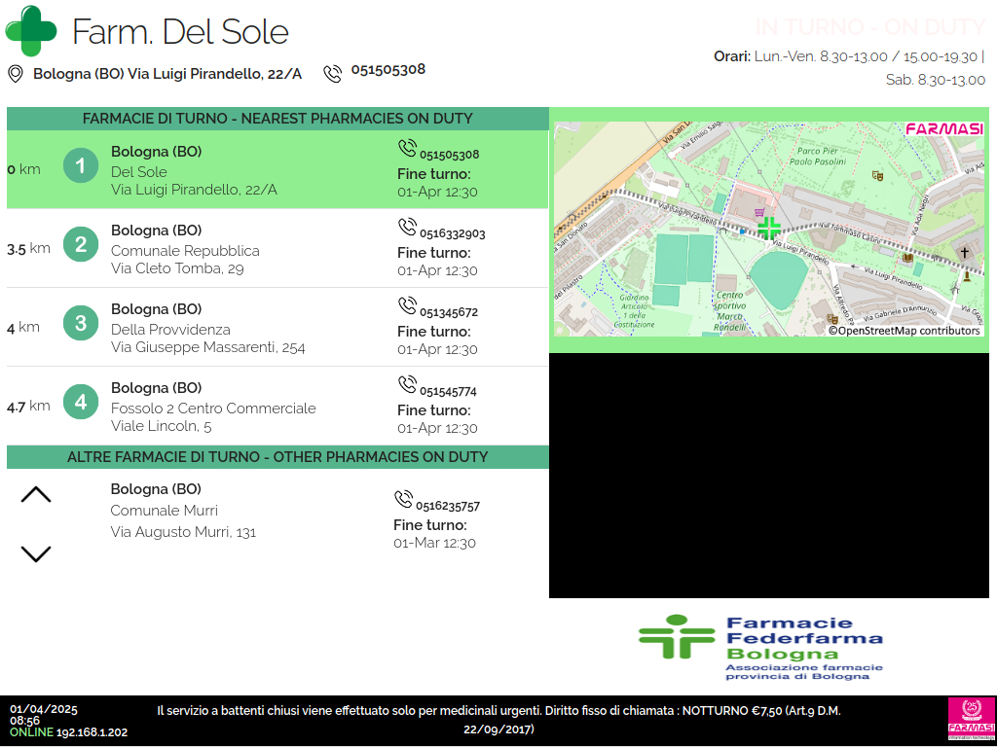The height and width of the screenshot is (747, 997).
Task: Open the Comunale Repubblica pharmacy entry
Action: tap(185, 250)
